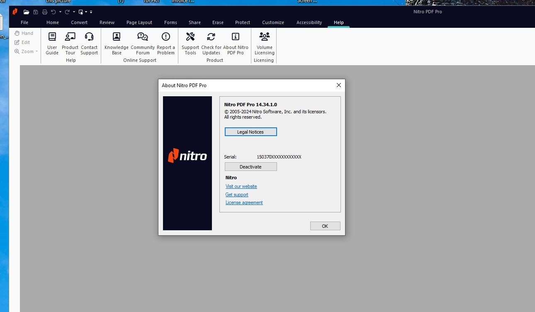Run Check for Updates
This screenshot has height=312, width=535.
coord(211,43)
